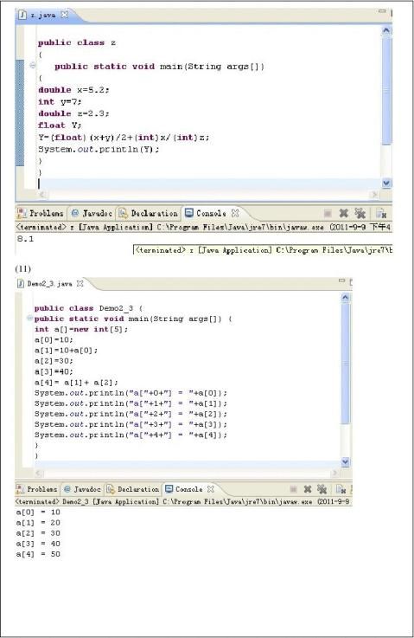Close the Demo2_3.java editor tab
Viewport: 414px width, 638px height.
80,284
